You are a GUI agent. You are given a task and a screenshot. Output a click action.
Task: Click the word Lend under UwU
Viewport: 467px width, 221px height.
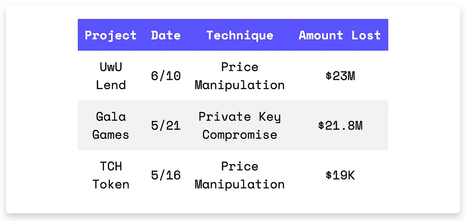coord(111,85)
